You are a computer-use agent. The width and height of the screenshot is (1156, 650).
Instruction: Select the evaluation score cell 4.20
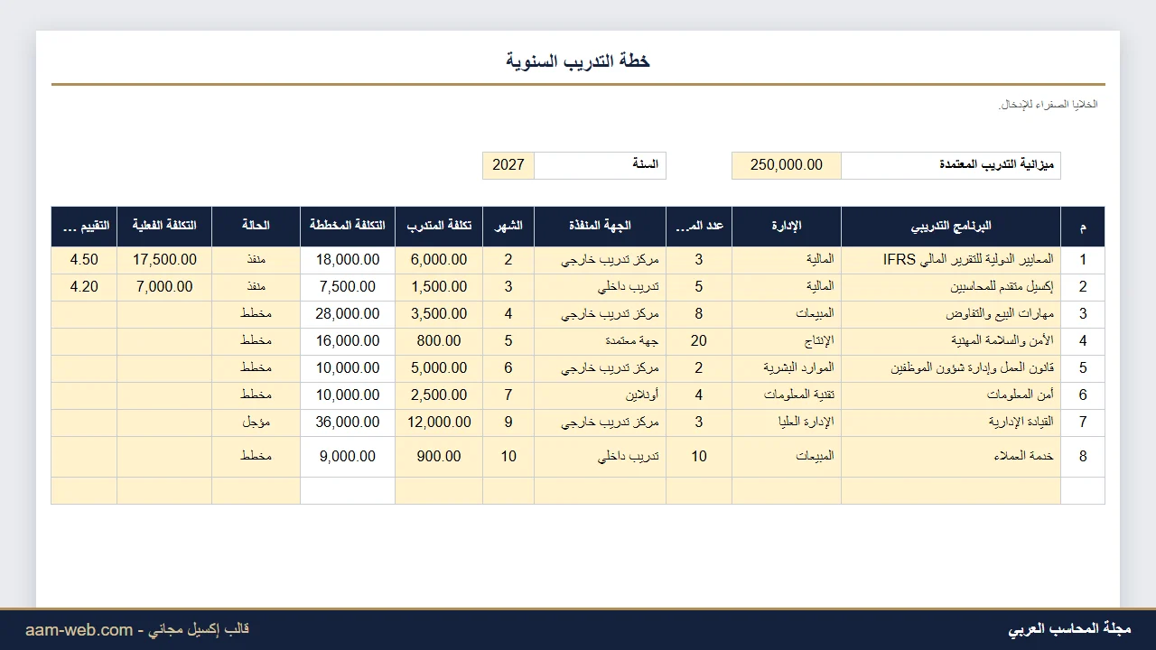pyautogui.click(x=84, y=287)
